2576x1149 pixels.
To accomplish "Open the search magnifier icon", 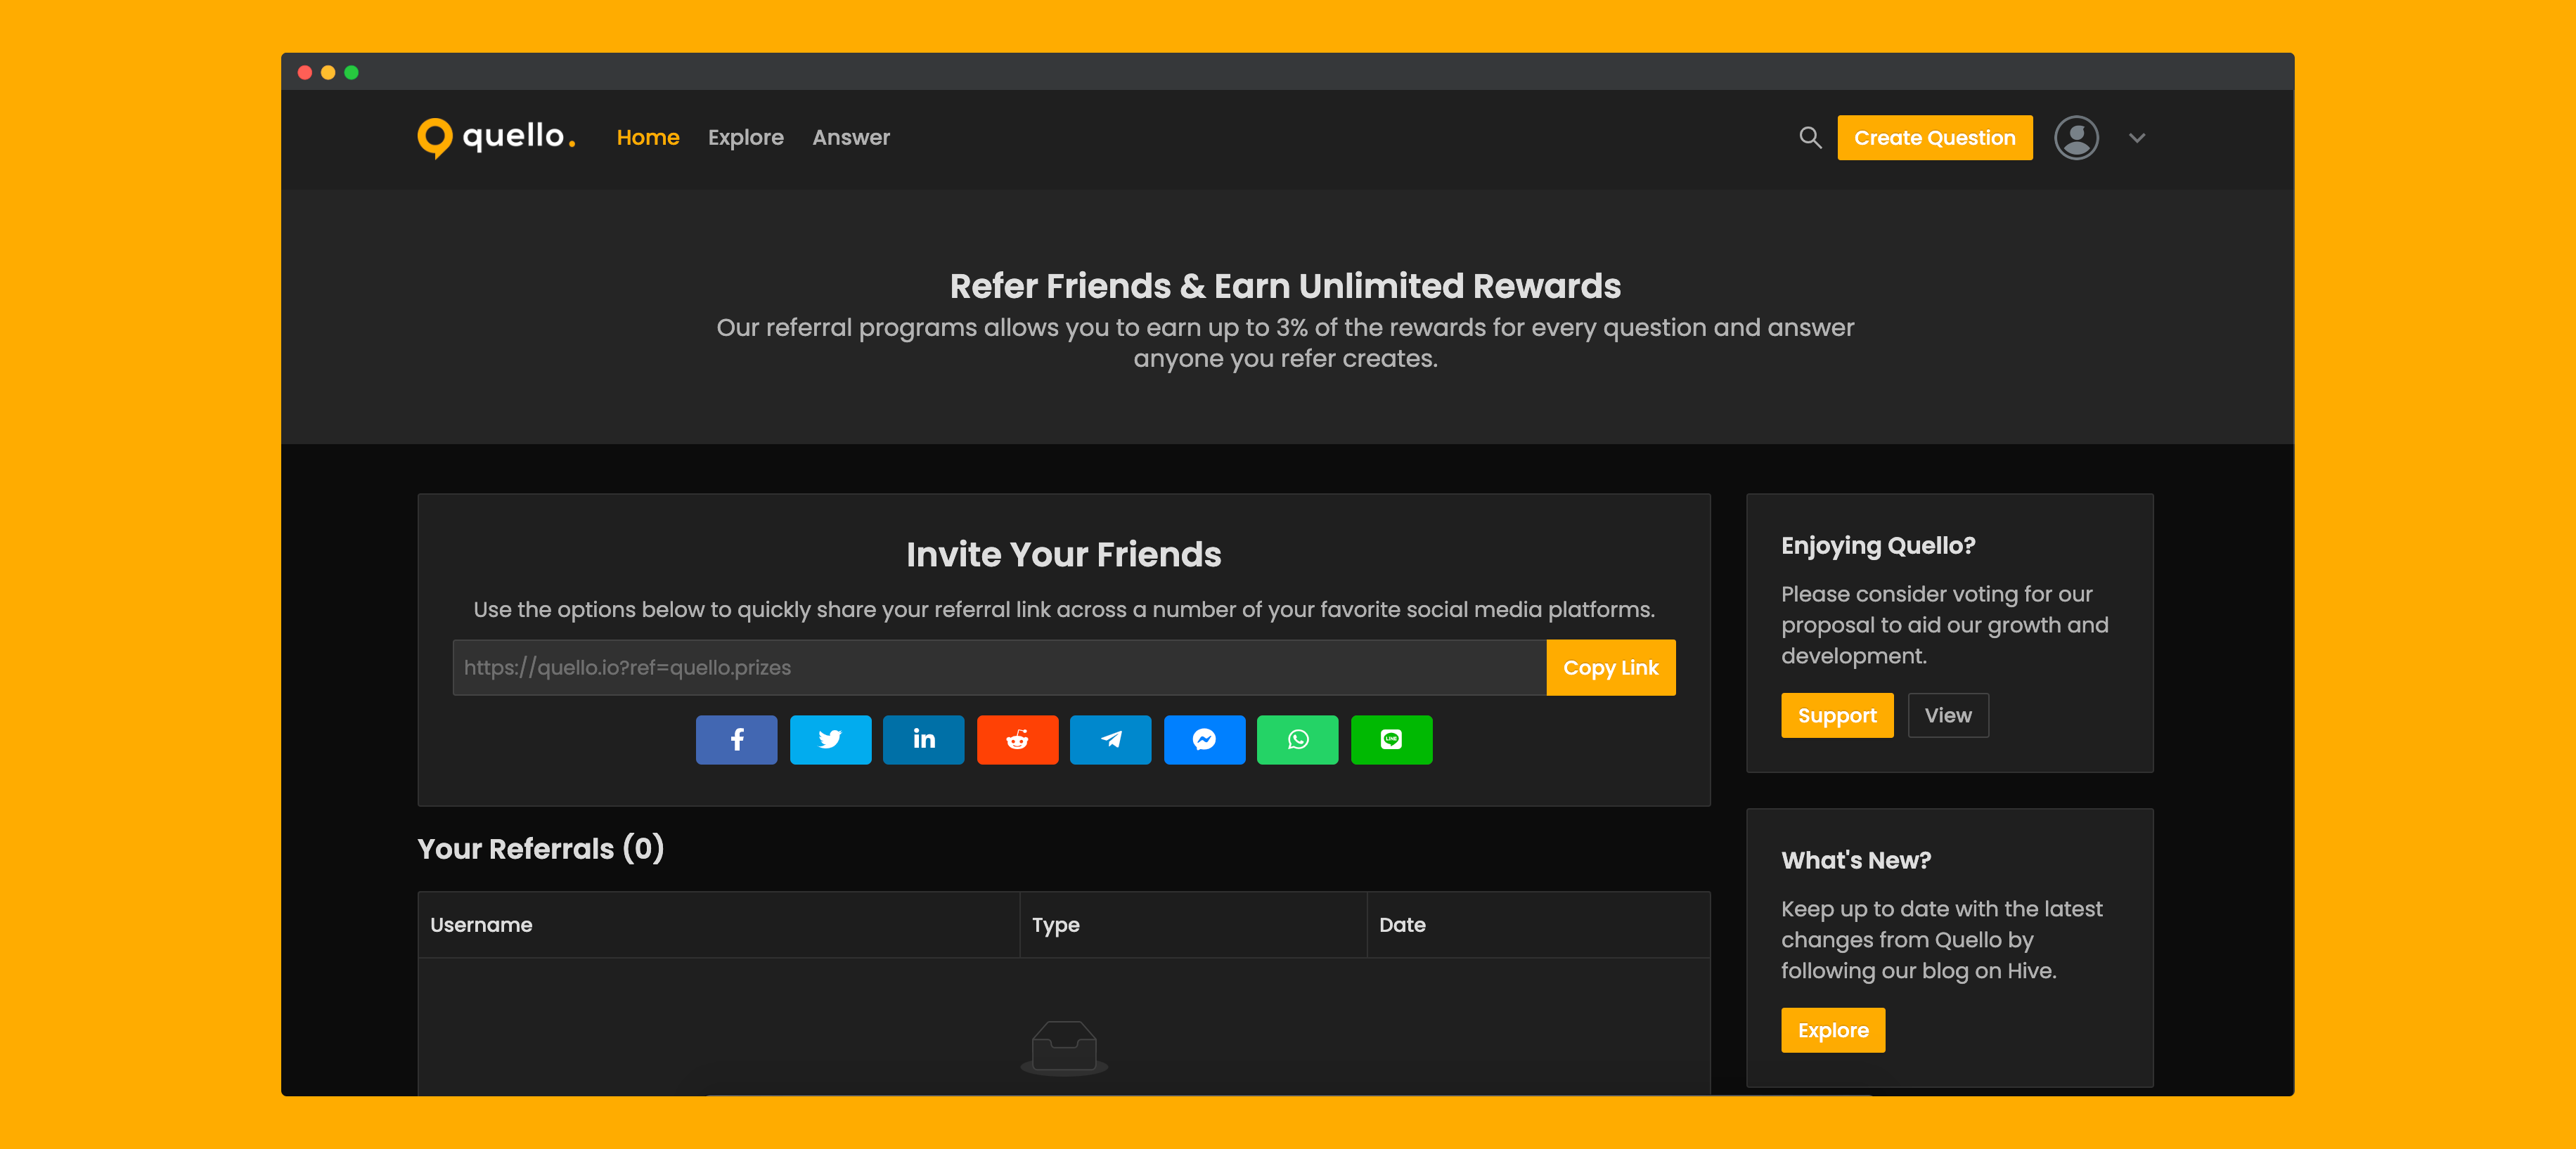I will (1810, 137).
